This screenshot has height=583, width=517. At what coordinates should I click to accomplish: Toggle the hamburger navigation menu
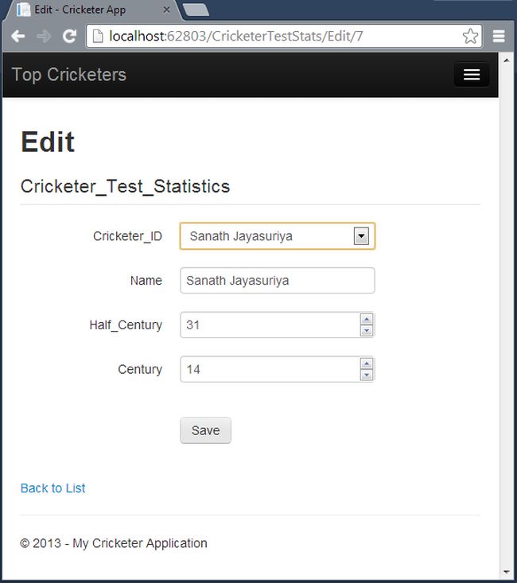tap(472, 75)
